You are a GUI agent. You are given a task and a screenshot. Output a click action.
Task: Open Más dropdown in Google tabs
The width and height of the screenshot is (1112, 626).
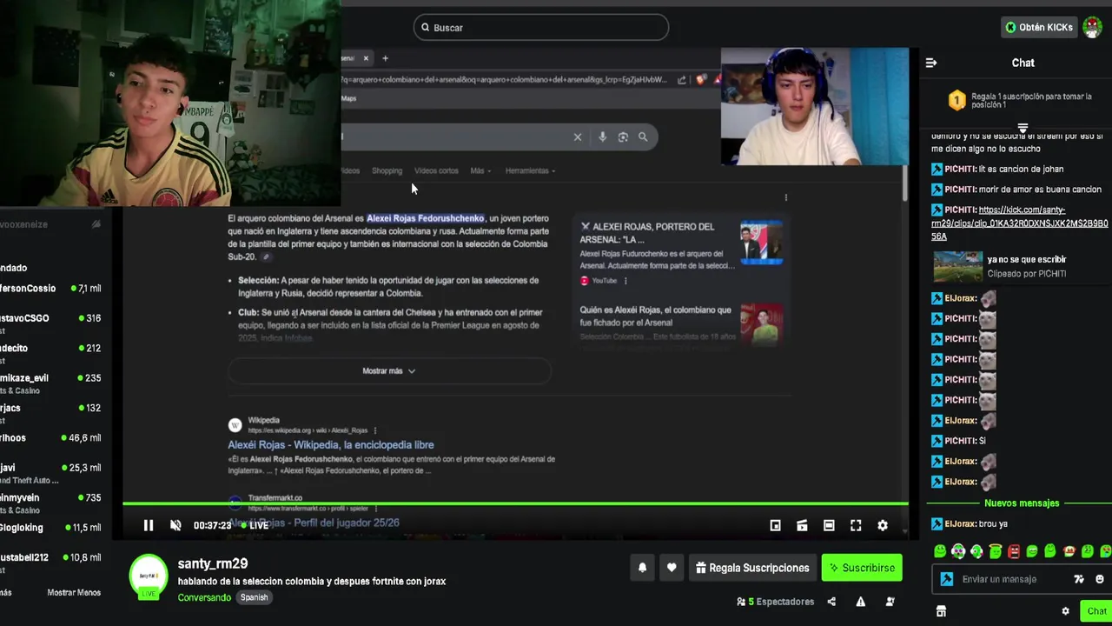click(x=480, y=170)
